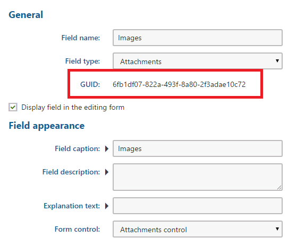Click the Field appearance section heading
288x246 pixels.
[47, 126]
